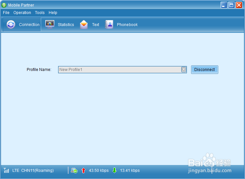Viewport: 245px width, 179px height.
Task: Click the Statistics monitor chart icon
Action: point(50,24)
